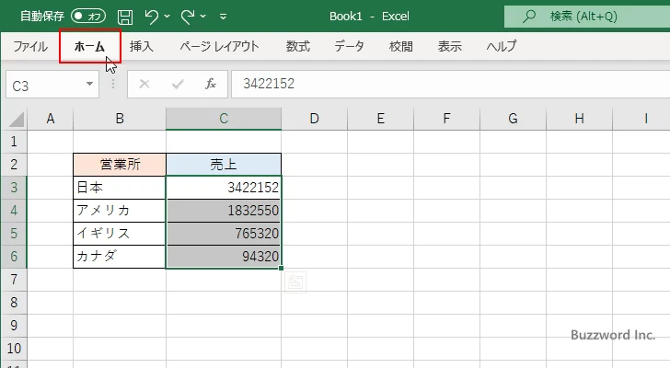
Task: Click the cell with value 3422152
Action: click(224, 188)
